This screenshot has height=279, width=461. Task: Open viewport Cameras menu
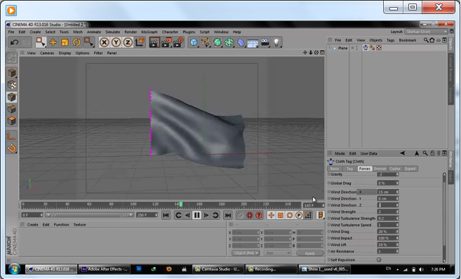47,53
